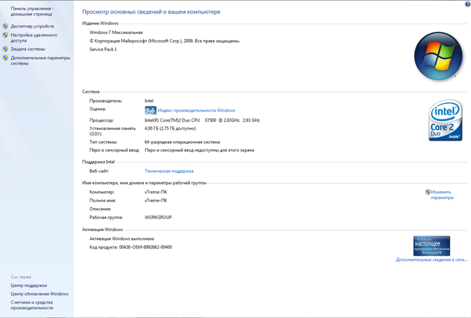This screenshot has height=318, width=471.
Task: Click Активация Windows выполнена text
Action: pyautogui.click(x=122, y=239)
